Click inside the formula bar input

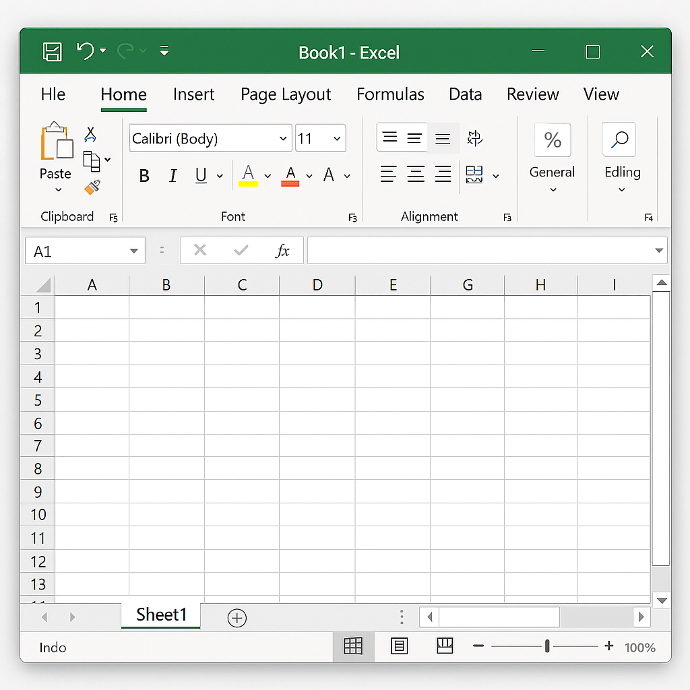(480, 251)
